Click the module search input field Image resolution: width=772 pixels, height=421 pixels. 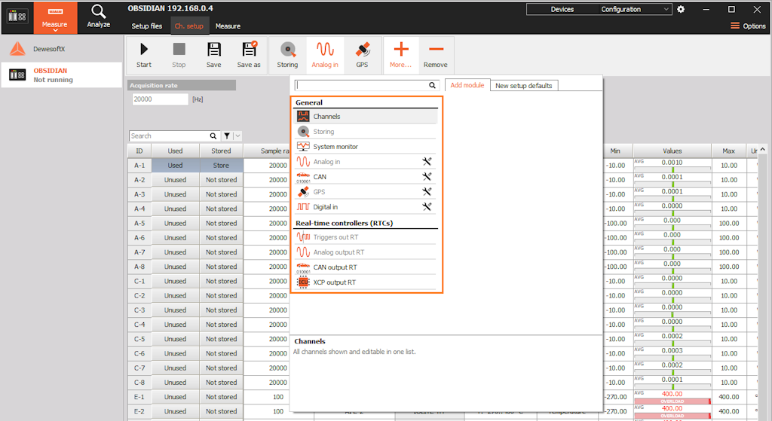tap(362, 85)
